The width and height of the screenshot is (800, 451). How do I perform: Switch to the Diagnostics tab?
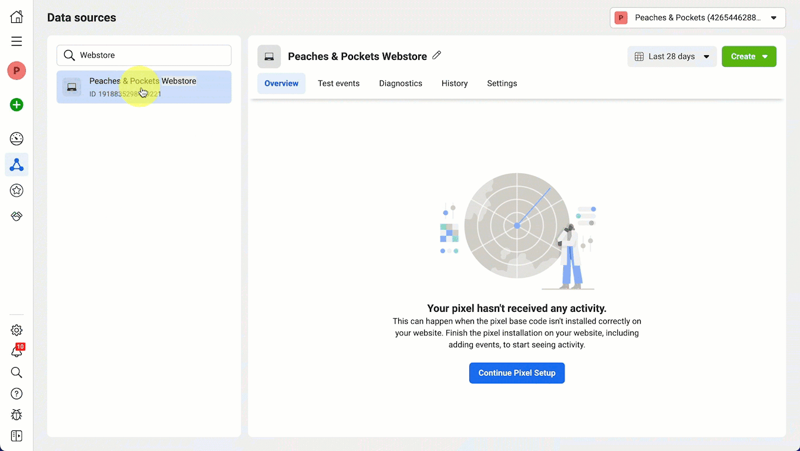pyautogui.click(x=401, y=83)
